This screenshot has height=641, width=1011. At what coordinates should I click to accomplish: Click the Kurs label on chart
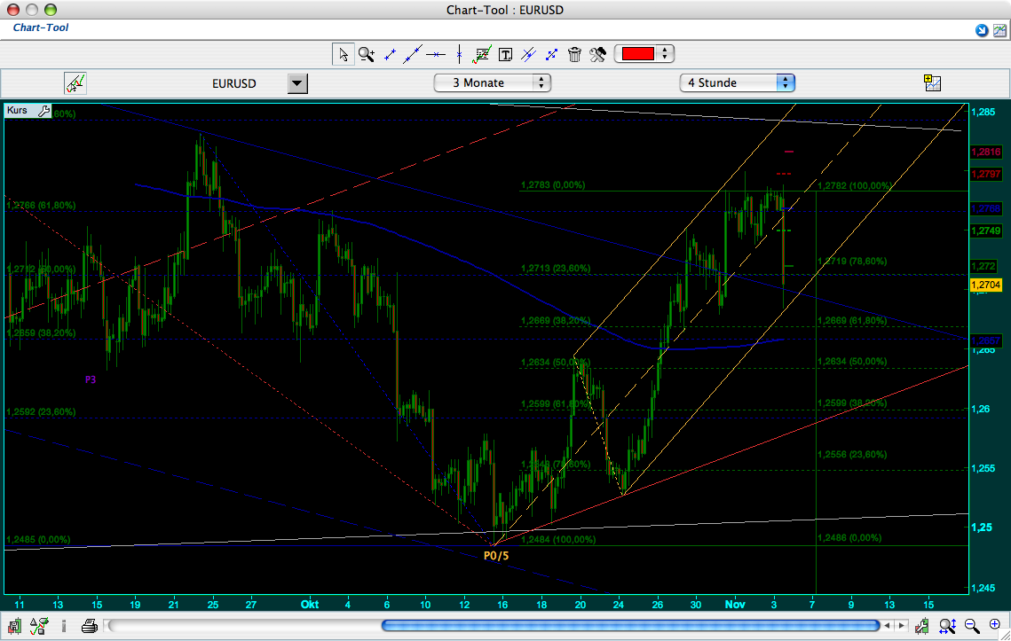point(17,110)
